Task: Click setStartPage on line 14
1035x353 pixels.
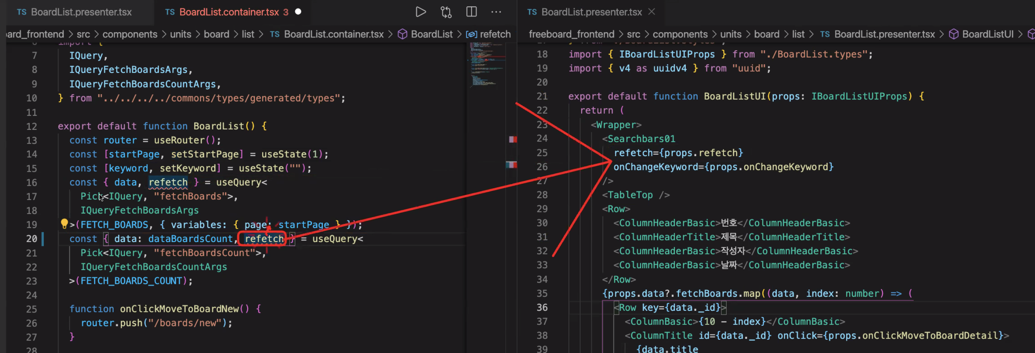Action: (x=207, y=154)
